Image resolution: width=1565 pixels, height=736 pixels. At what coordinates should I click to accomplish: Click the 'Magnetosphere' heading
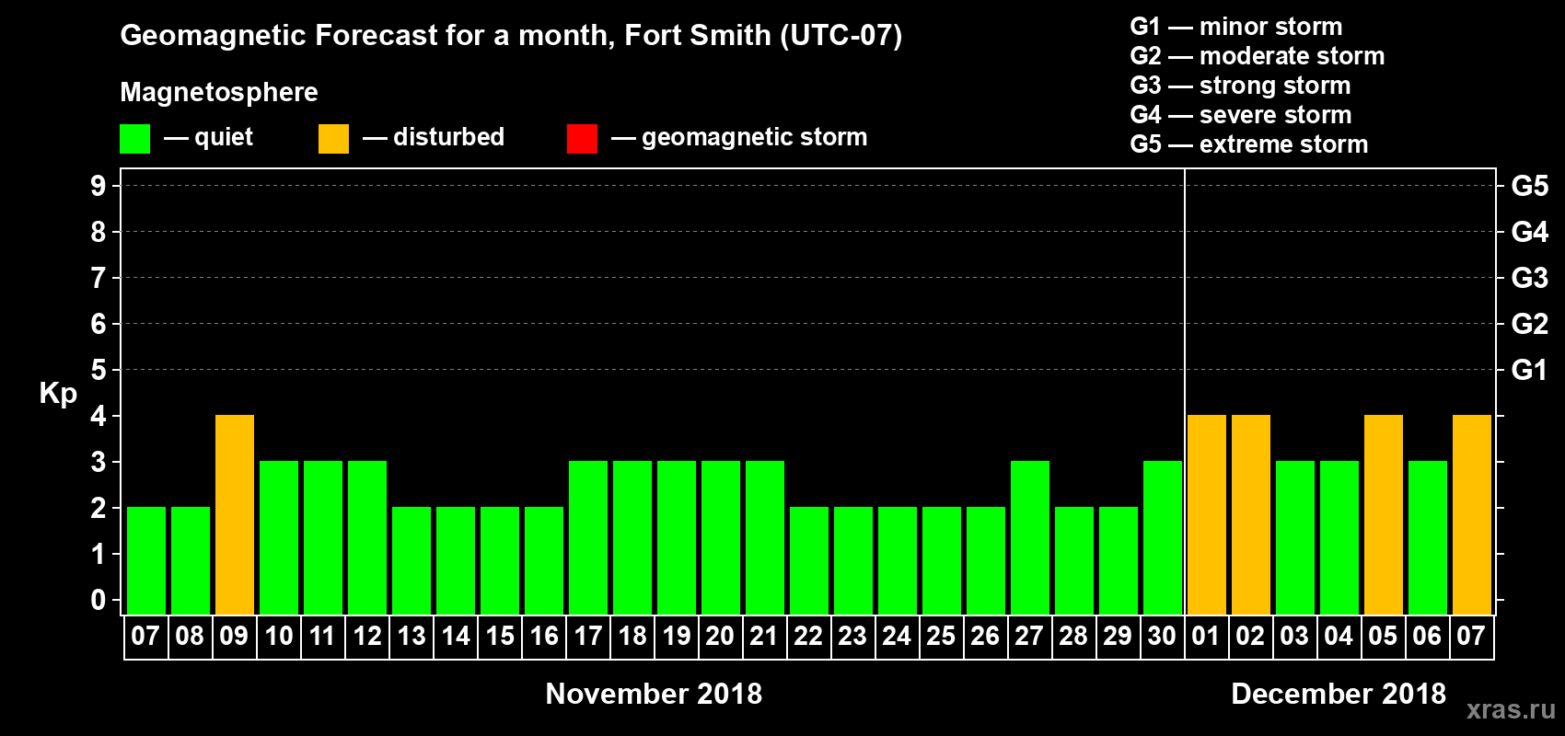219,92
